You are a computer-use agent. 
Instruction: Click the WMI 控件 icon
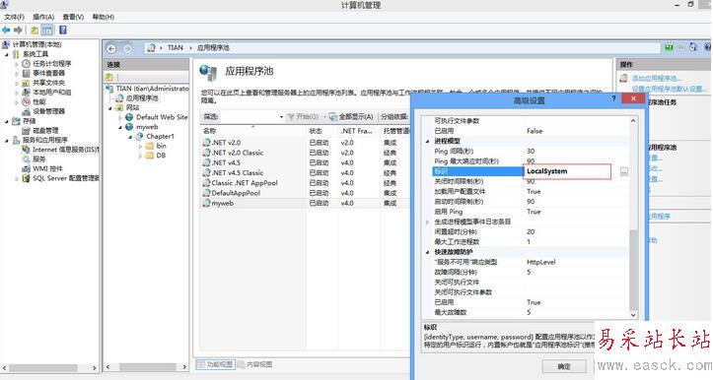[x=27, y=168]
